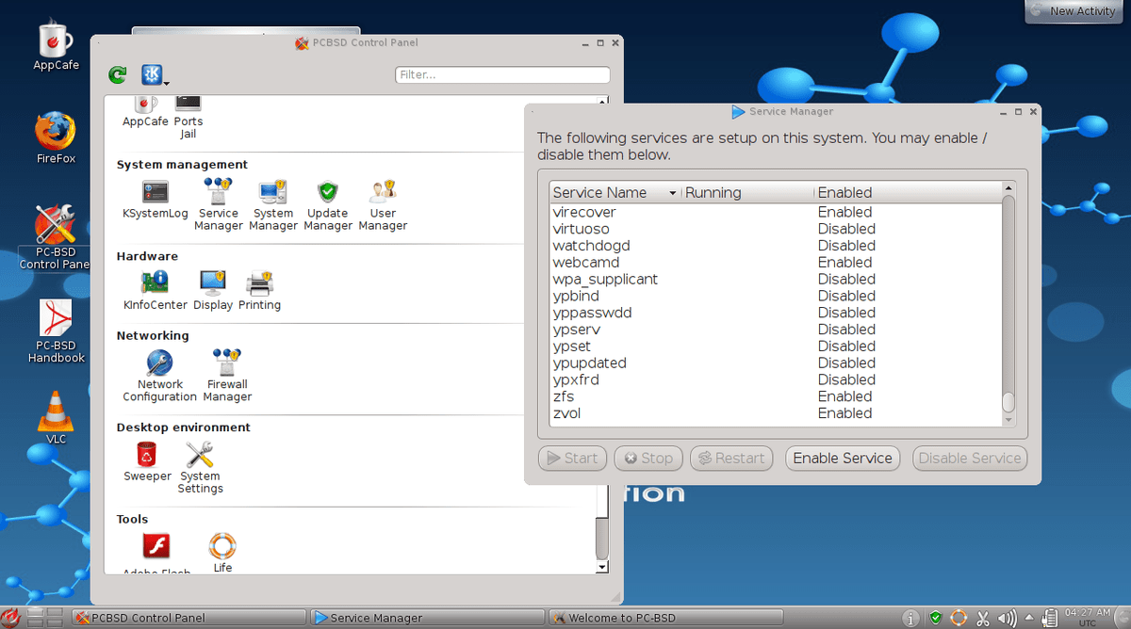Open the KDE desktop-view dropdown in Control Panel

pos(155,75)
